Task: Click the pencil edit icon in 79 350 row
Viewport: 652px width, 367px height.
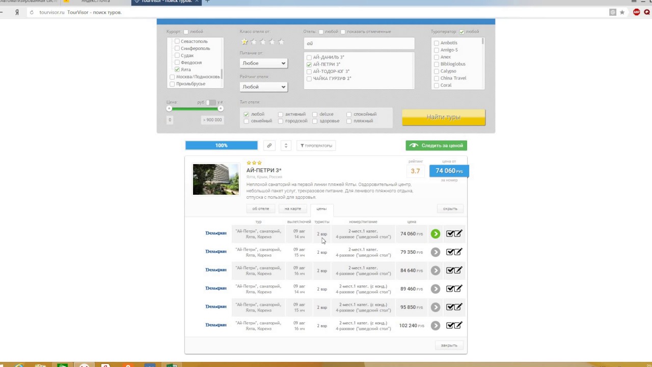Action: pos(458,252)
